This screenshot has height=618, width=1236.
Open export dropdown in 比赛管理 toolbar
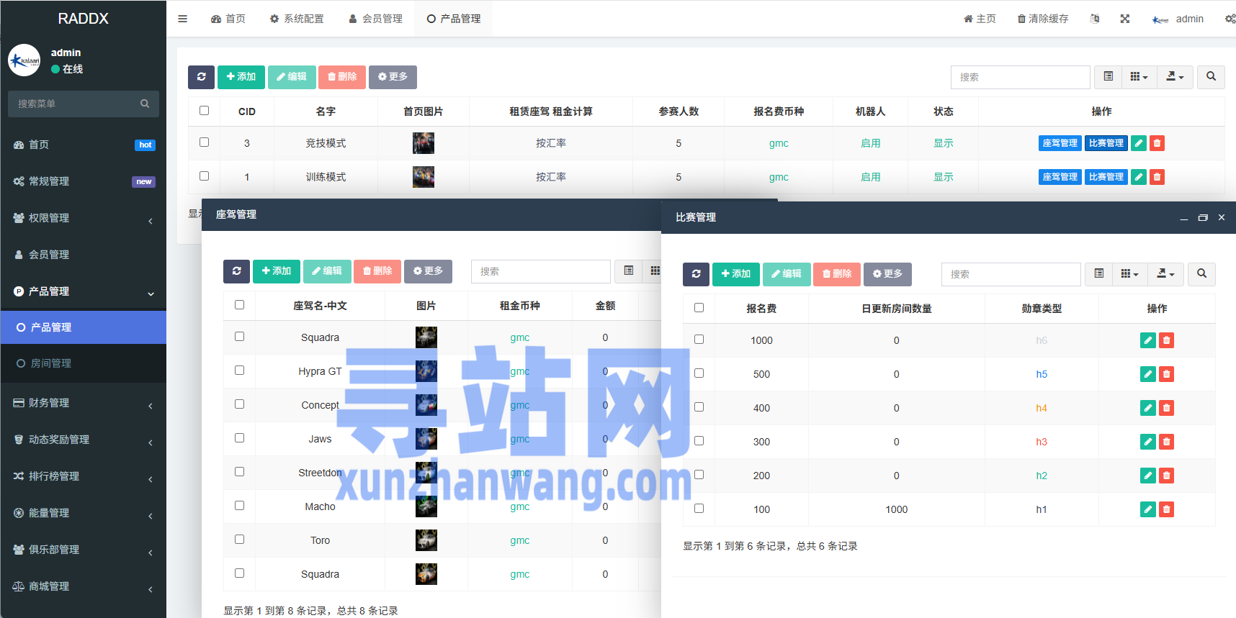[x=1165, y=274]
